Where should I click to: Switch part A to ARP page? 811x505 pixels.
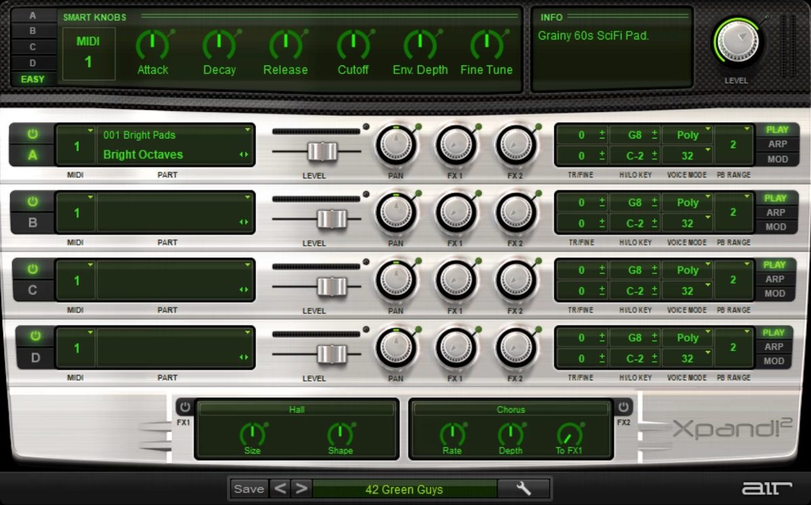click(777, 144)
